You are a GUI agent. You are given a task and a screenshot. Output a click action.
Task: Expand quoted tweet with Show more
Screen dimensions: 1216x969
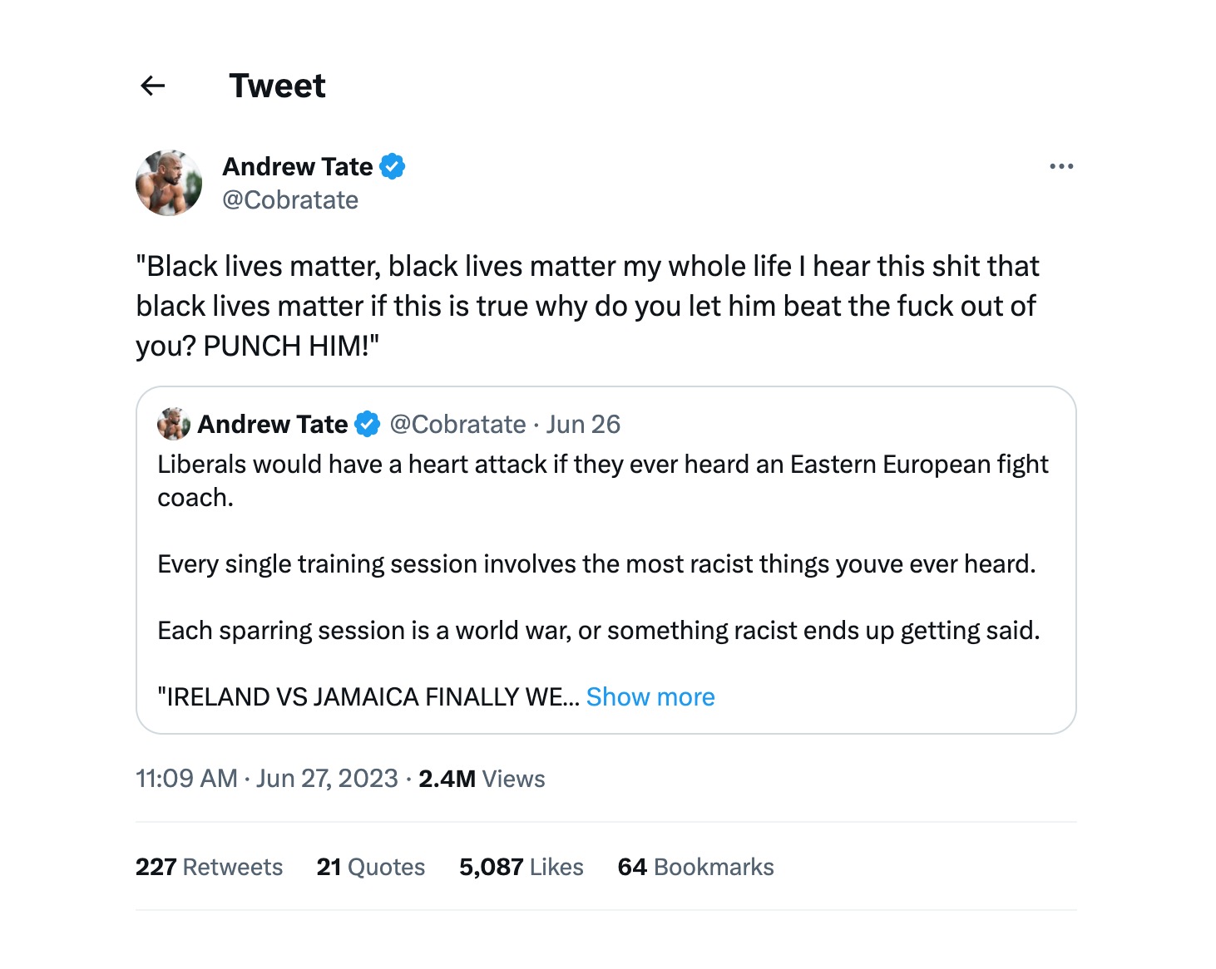(650, 696)
